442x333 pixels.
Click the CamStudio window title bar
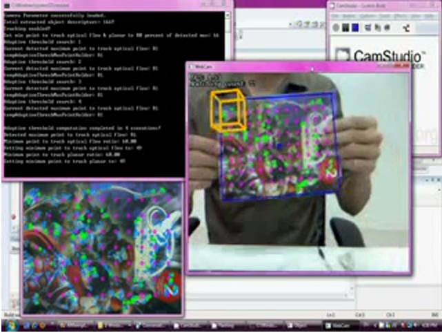click(384, 6)
